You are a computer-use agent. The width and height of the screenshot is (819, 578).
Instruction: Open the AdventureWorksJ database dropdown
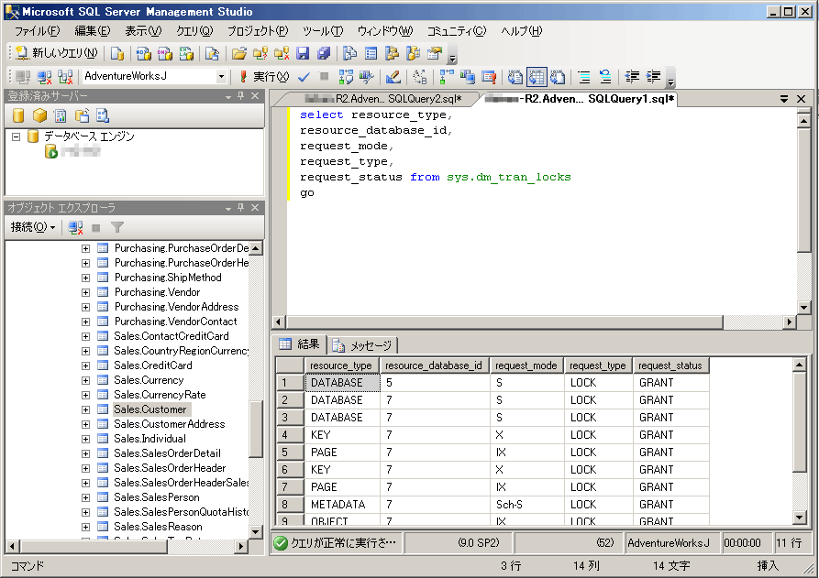[x=221, y=77]
